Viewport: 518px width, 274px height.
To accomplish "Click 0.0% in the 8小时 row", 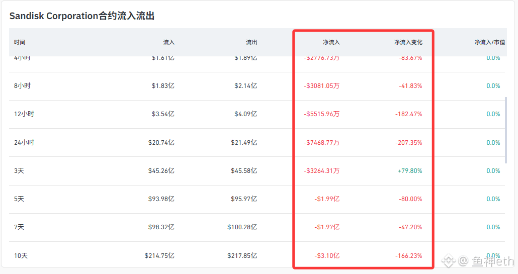I will click(493, 86).
